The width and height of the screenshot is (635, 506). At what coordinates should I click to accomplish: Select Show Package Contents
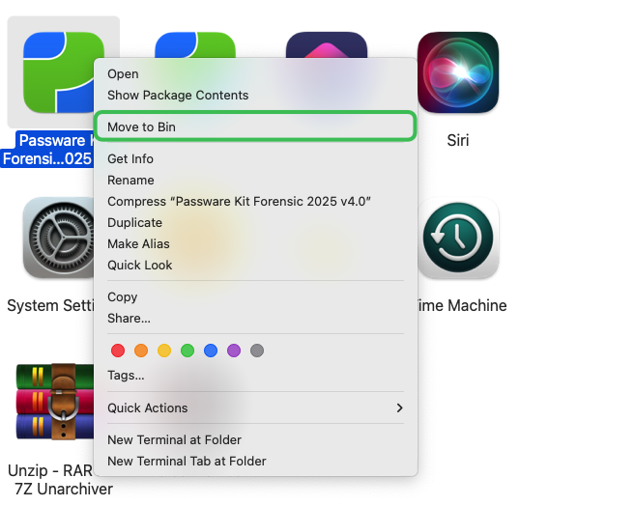[x=255, y=95]
